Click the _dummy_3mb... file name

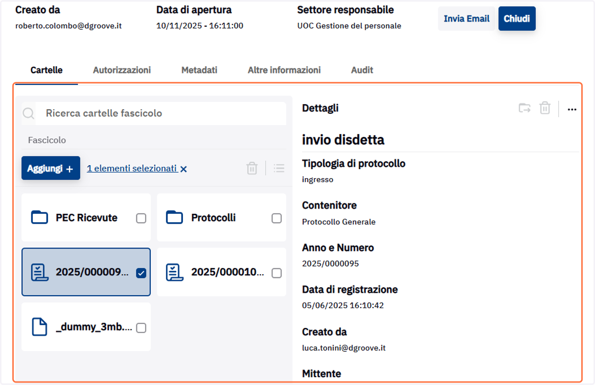(x=94, y=327)
